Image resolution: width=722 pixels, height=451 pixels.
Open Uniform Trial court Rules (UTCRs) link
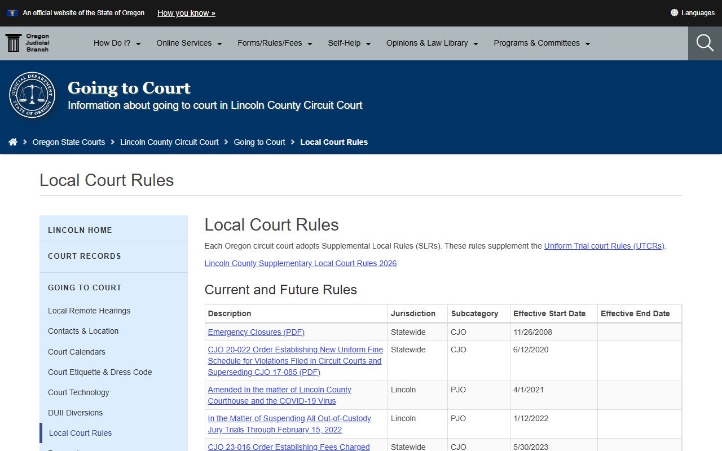point(604,246)
